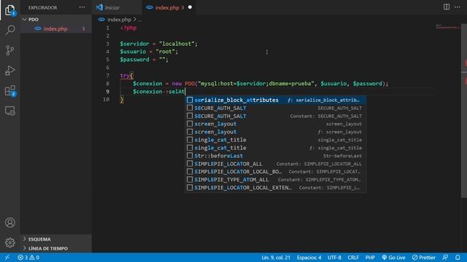
Task: Open the Search view icon
Action: click(x=9, y=30)
